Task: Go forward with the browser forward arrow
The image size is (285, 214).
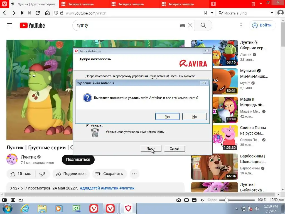Action: point(14,13)
